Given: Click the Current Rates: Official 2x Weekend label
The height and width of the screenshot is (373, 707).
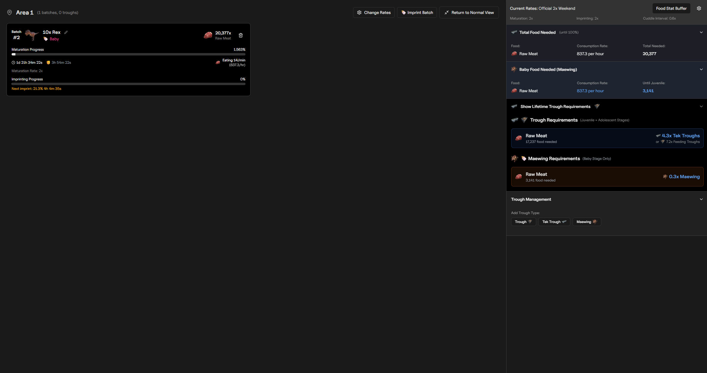Looking at the screenshot, I should pos(542,8).
